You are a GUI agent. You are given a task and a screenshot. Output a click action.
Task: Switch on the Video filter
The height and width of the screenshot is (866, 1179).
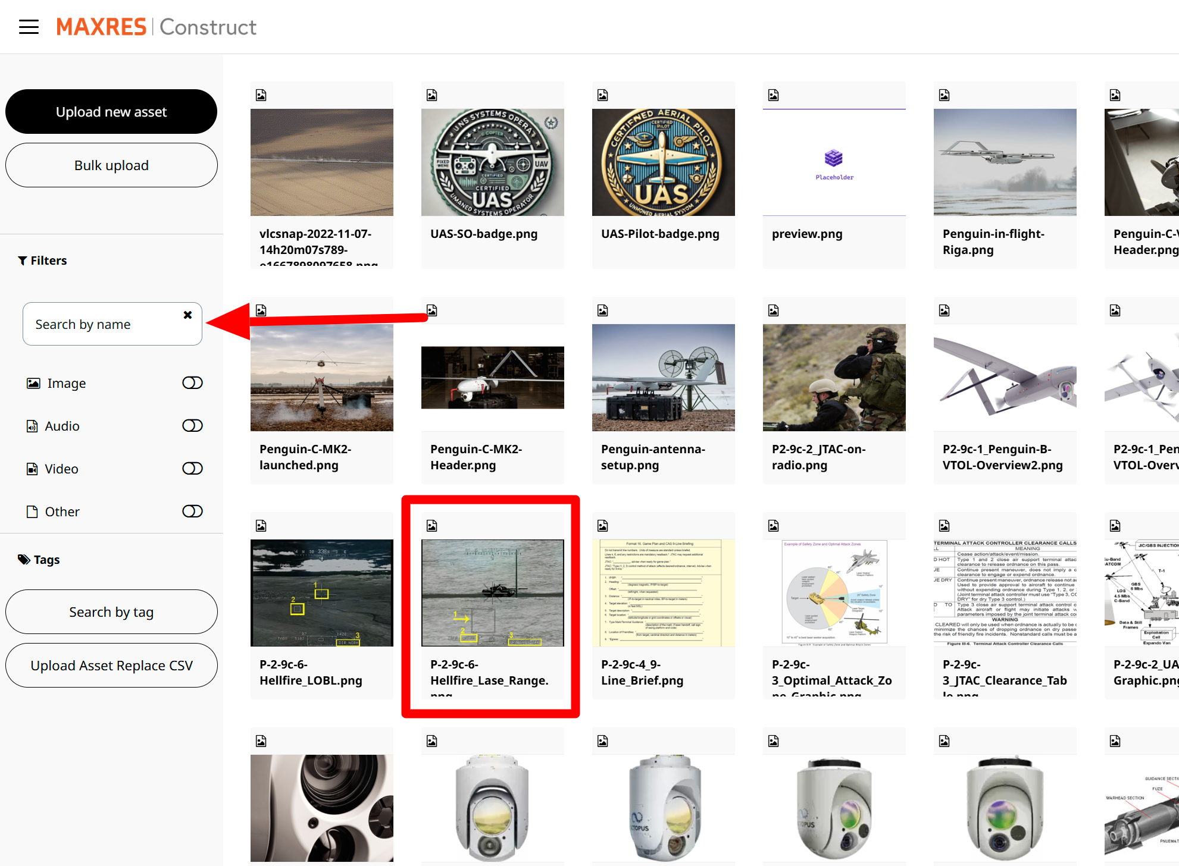(x=192, y=469)
